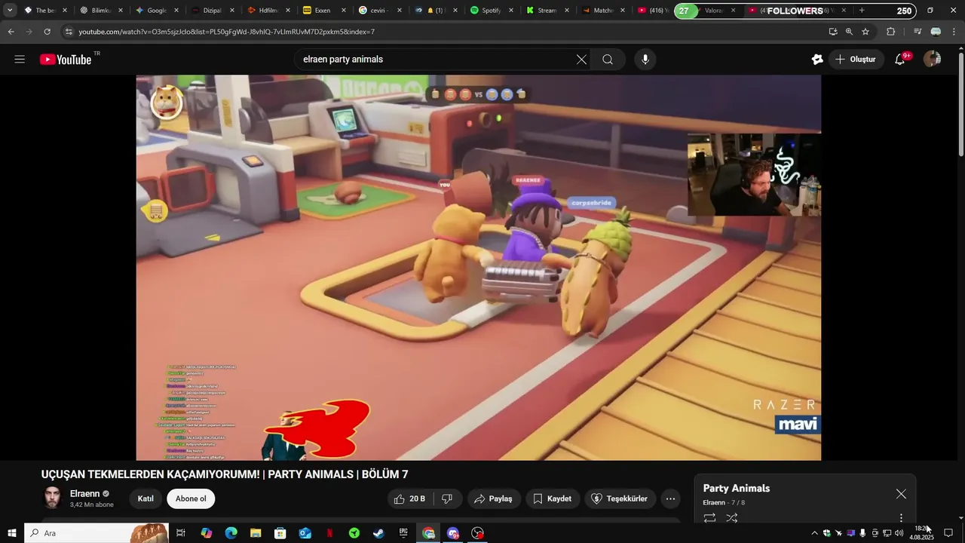
Task: Go to the YouTube home logo
Action: pos(66,60)
